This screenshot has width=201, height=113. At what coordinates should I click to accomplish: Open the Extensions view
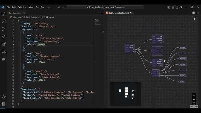(x=4, y=44)
